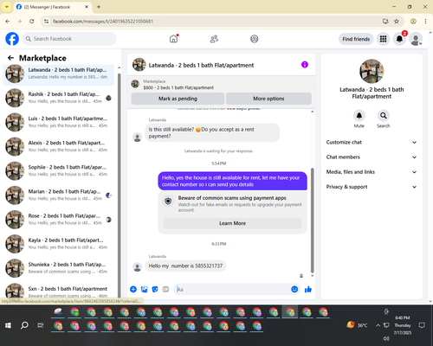The height and width of the screenshot is (346, 433).
Task: Open the account profile avatar menu
Action: (416, 39)
